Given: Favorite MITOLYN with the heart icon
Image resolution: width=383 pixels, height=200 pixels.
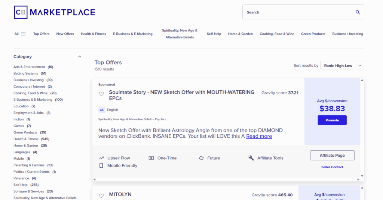Looking at the screenshot, I should [x=101, y=196].
